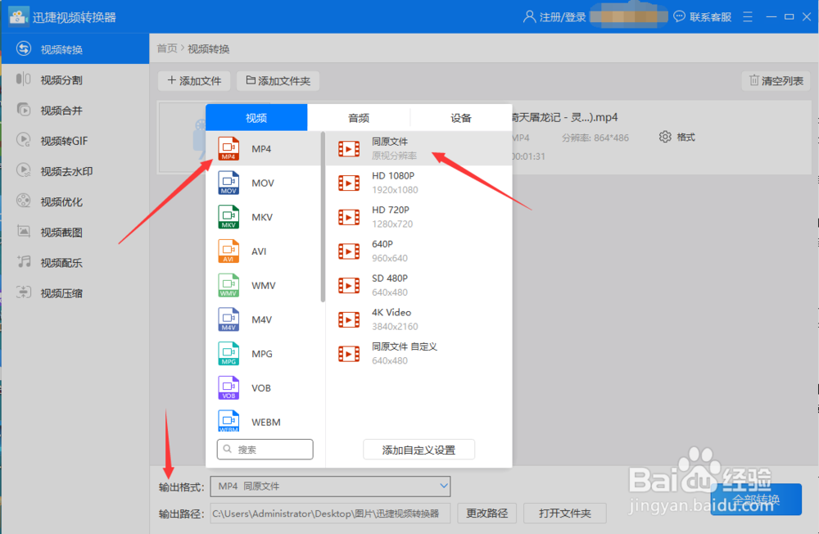The width and height of the screenshot is (819, 534).
Task: Click 打开文件夹 button
Action: [564, 514]
